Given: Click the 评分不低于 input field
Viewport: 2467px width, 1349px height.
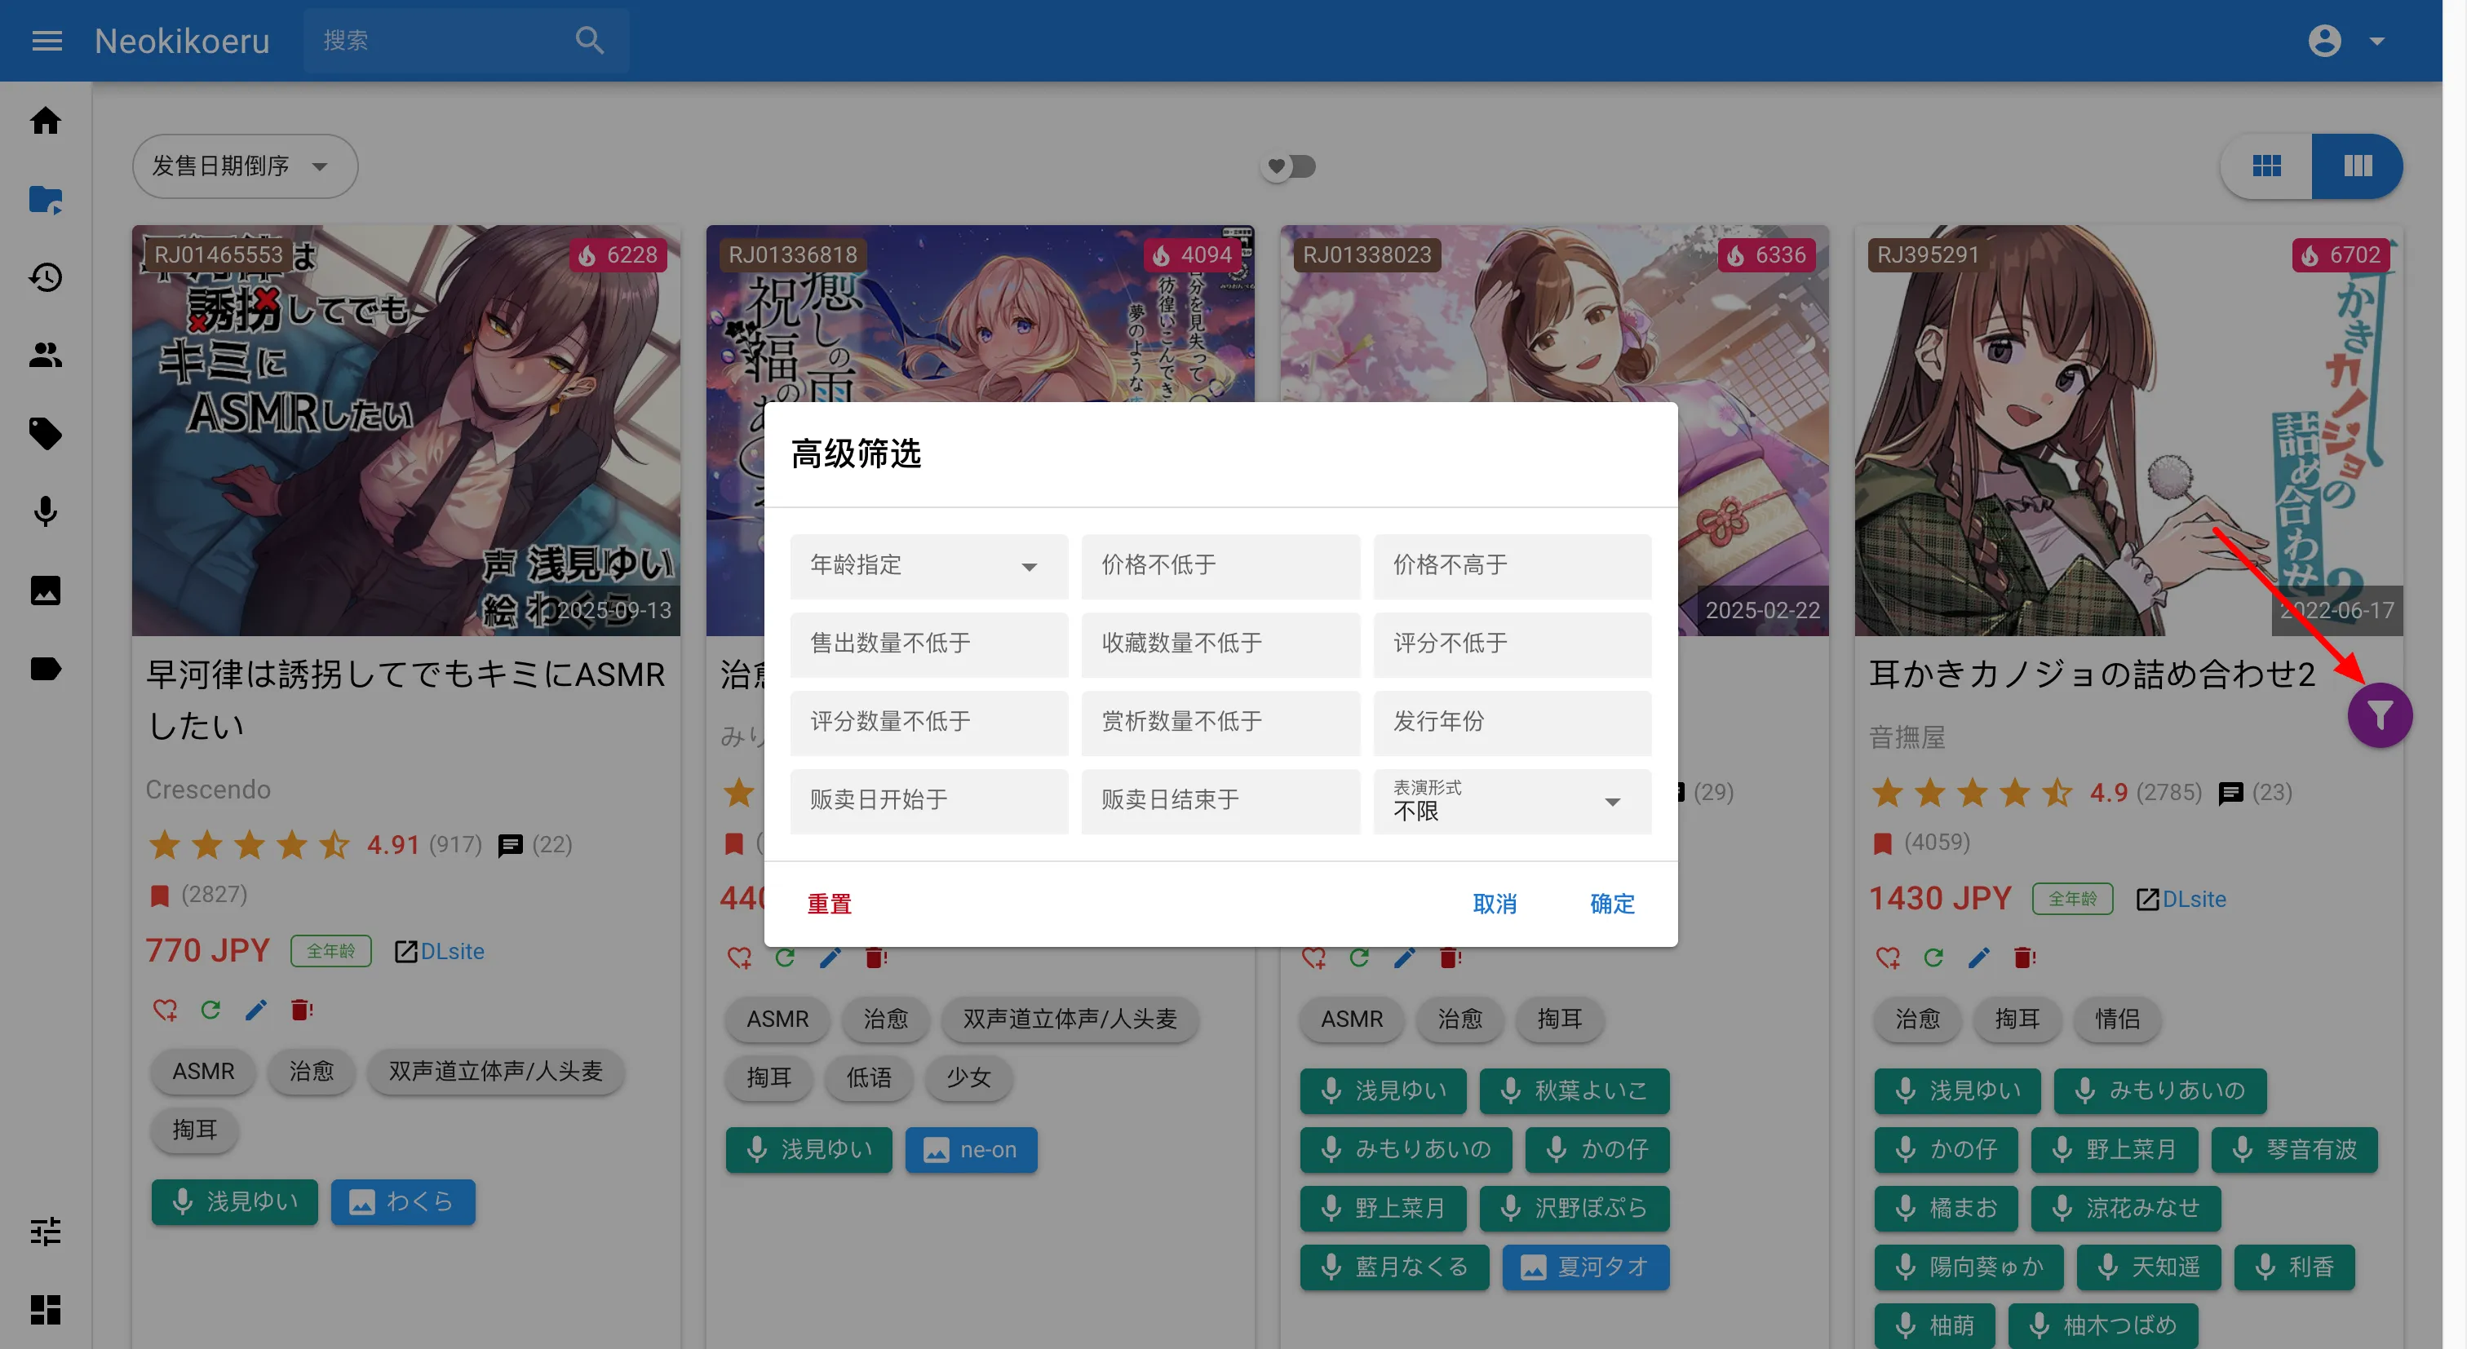Looking at the screenshot, I should (x=1513, y=644).
